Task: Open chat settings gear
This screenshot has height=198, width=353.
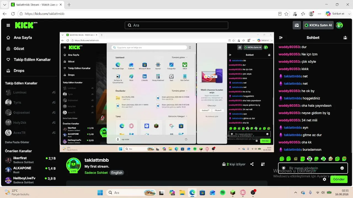Action: tap(325, 179)
